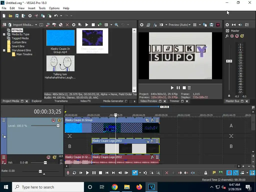The image size is (256, 192).
Task: Mute the Master bus
Action: point(237,36)
